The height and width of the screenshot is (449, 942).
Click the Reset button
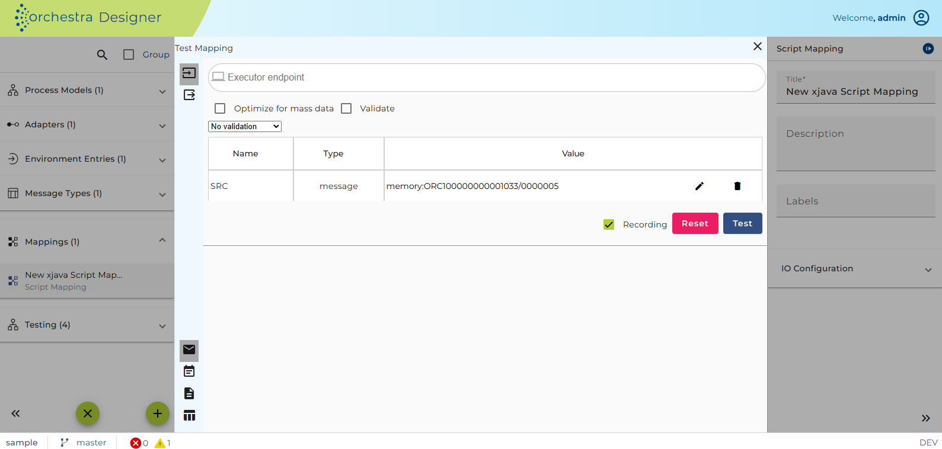pyautogui.click(x=695, y=223)
